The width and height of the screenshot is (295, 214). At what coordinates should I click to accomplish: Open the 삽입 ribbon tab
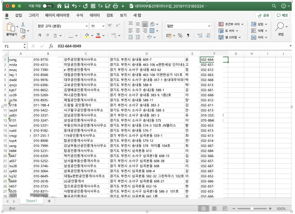point(19,15)
